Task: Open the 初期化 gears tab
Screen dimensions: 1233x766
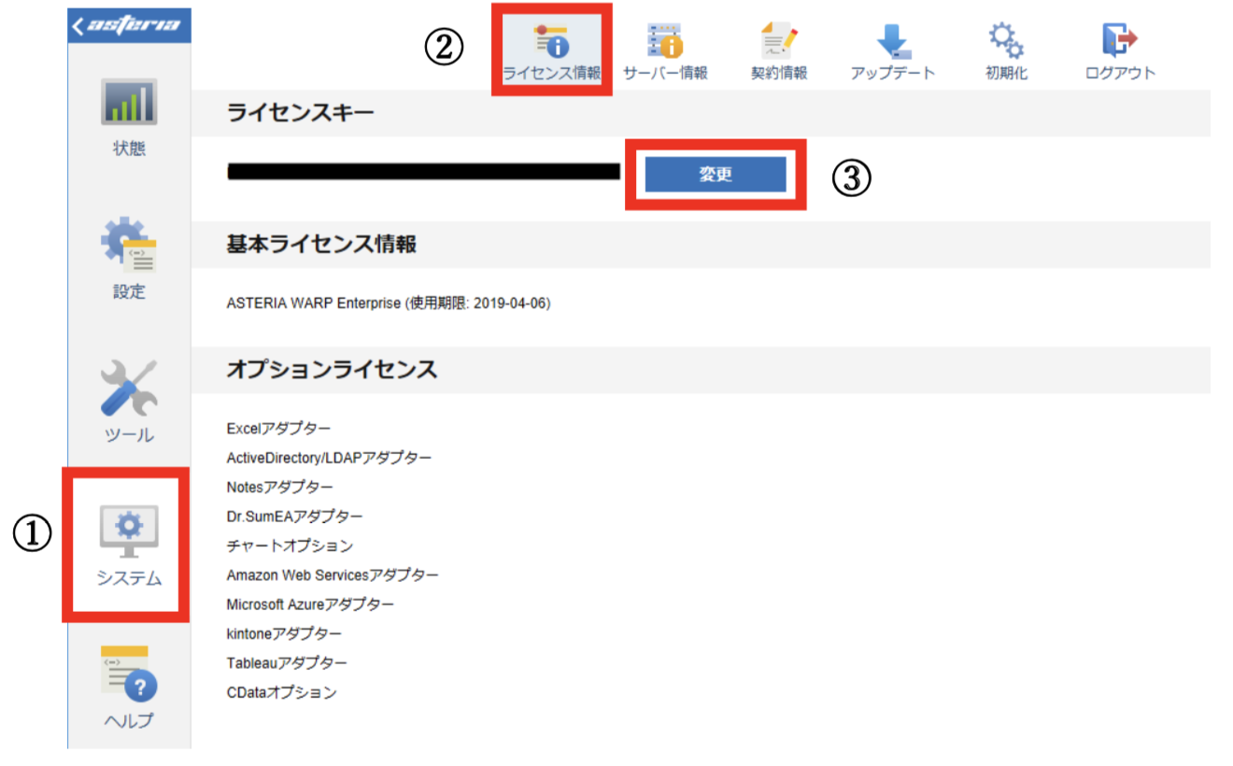Action: (x=1006, y=51)
